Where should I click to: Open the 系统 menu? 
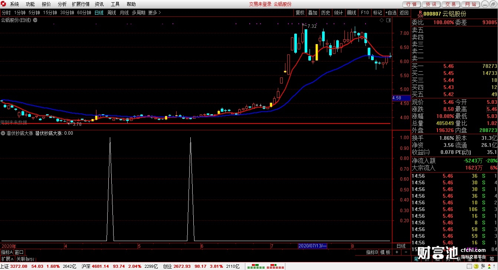(14, 4)
